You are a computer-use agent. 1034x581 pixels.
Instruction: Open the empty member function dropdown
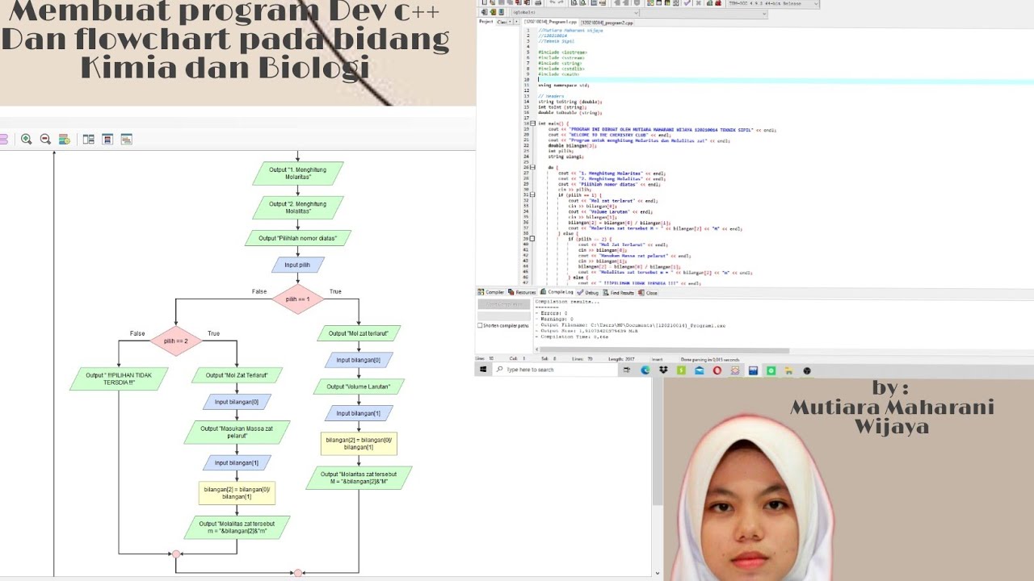click(x=704, y=13)
